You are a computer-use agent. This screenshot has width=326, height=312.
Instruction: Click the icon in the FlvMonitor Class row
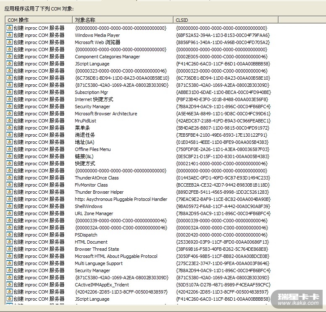tap(10, 185)
